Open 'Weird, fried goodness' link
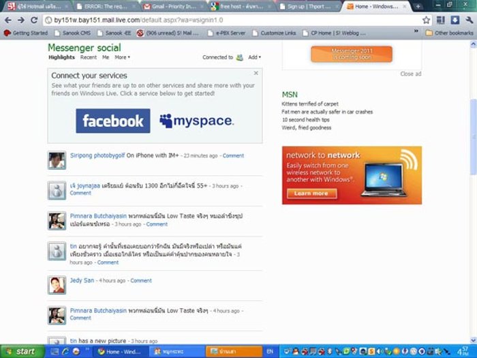477x358 pixels. [x=307, y=128]
